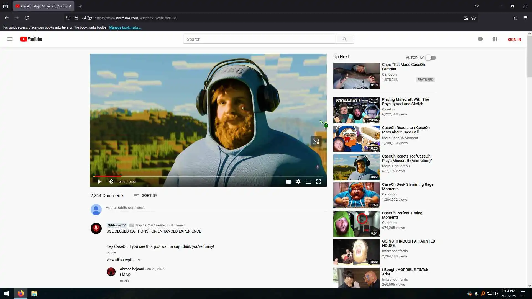Click the Manage bookmarks link
The width and height of the screenshot is (532, 299).
[125, 27]
